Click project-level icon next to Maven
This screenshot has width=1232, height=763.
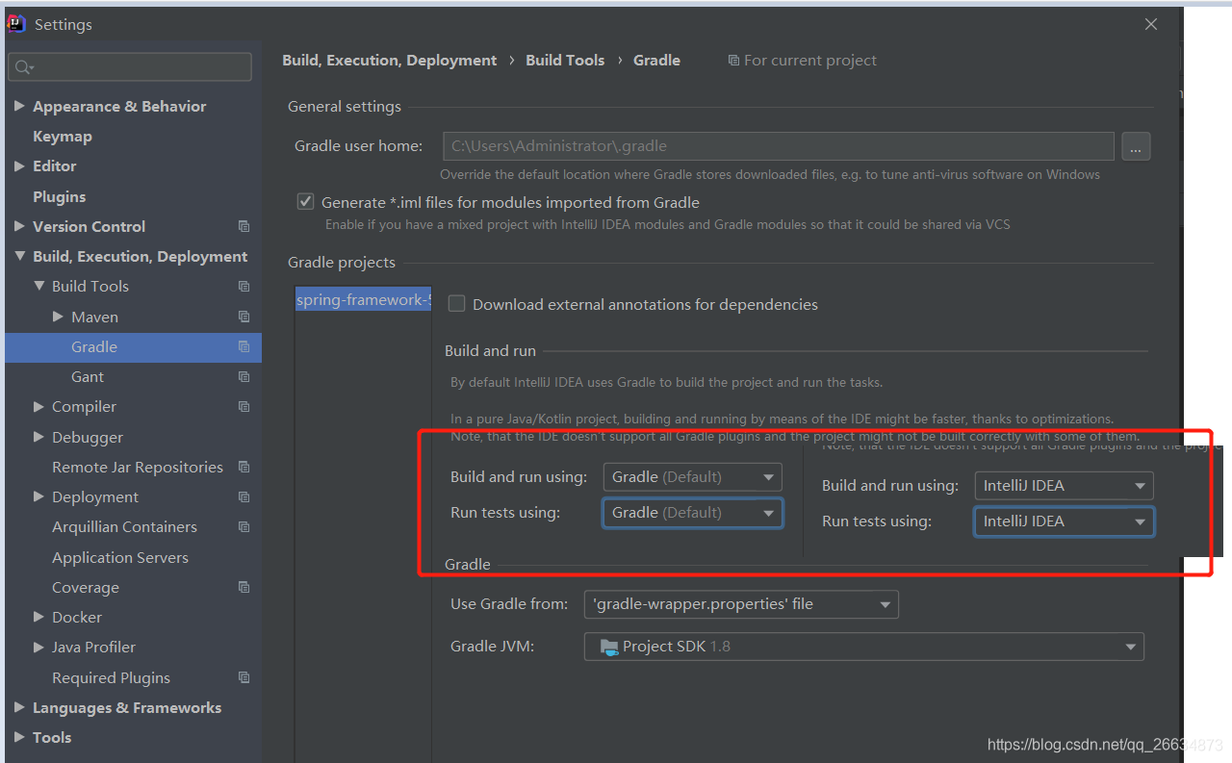pyautogui.click(x=244, y=317)
